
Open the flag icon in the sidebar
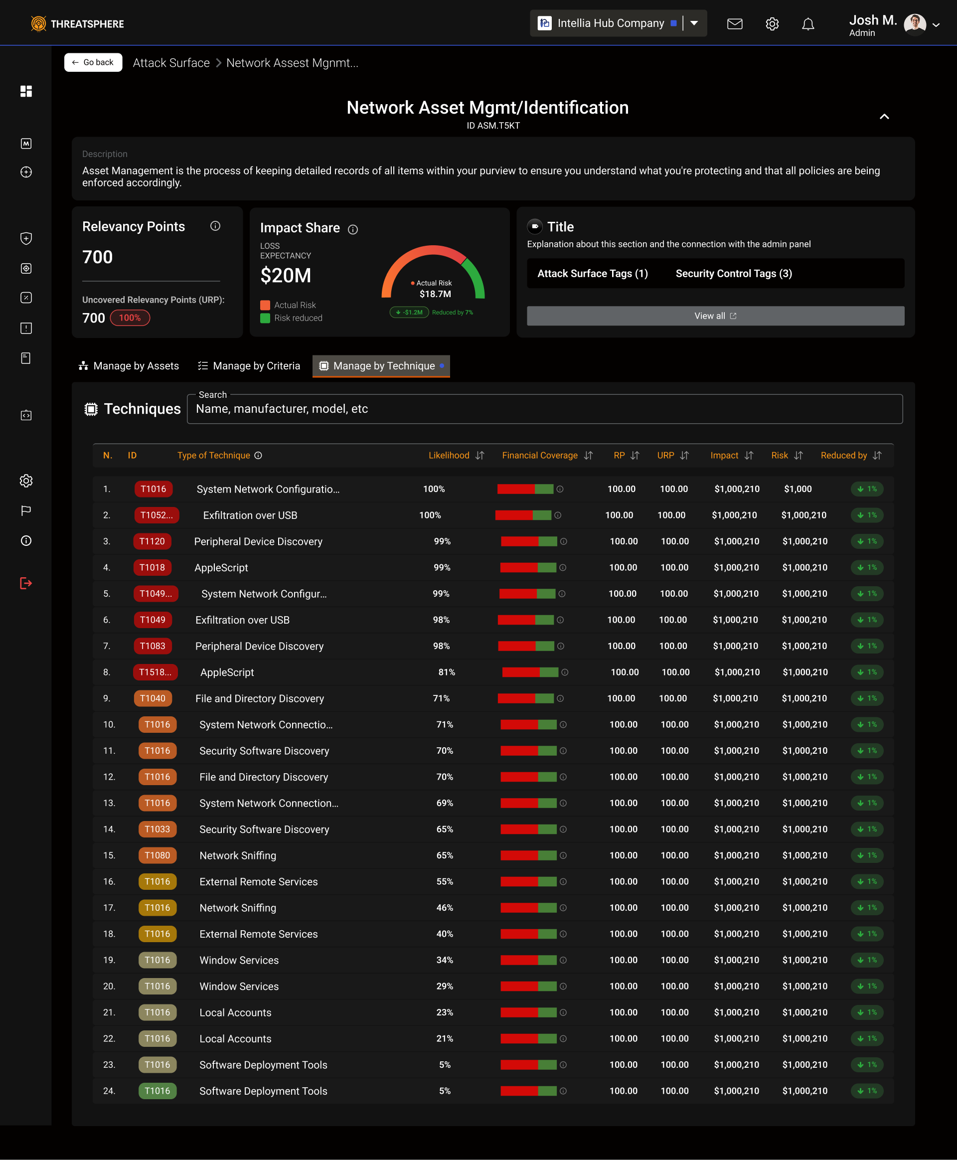click(x=26, y=510)
